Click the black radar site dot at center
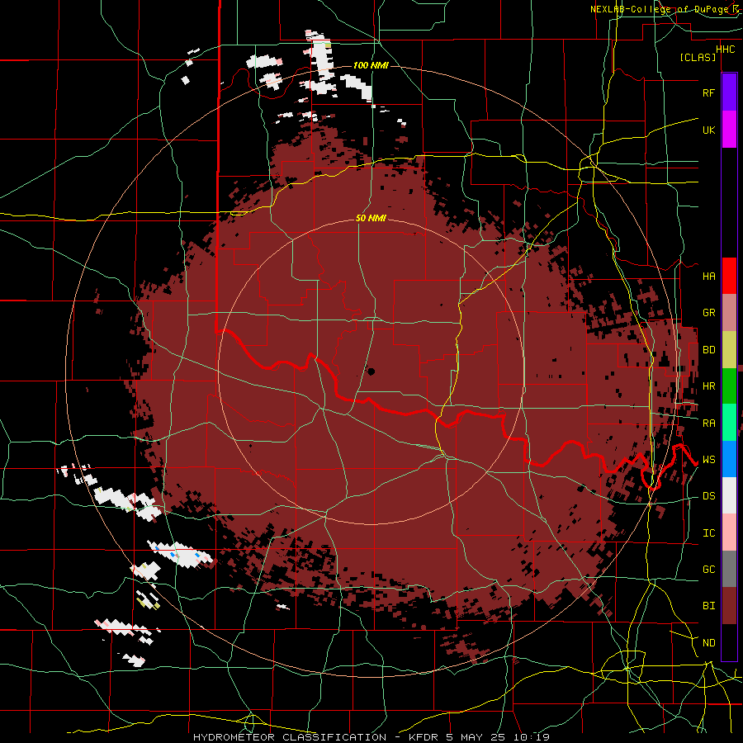 click(371, 371)
